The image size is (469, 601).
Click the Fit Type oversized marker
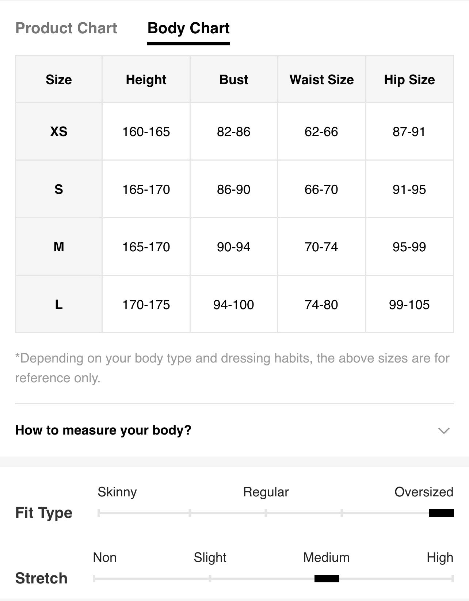tap(441, 513)
